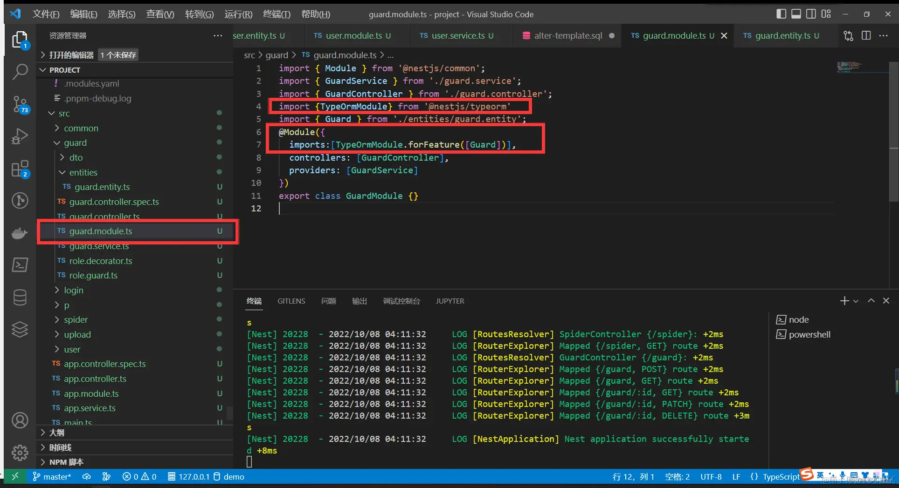
Task: Open the Database view icon
Action: [20, 297]
